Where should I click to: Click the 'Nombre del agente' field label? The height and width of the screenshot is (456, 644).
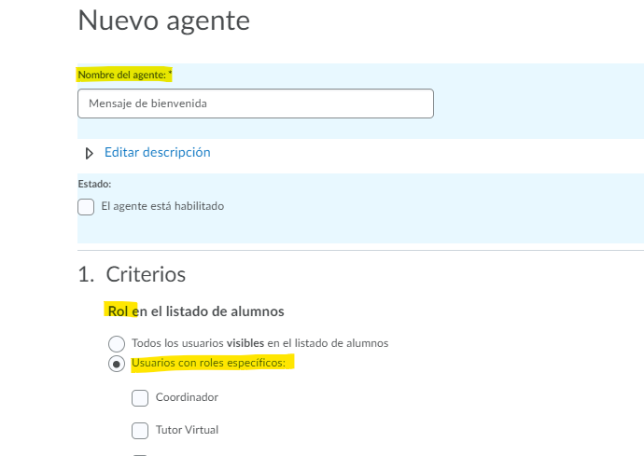tap(121, 74)
